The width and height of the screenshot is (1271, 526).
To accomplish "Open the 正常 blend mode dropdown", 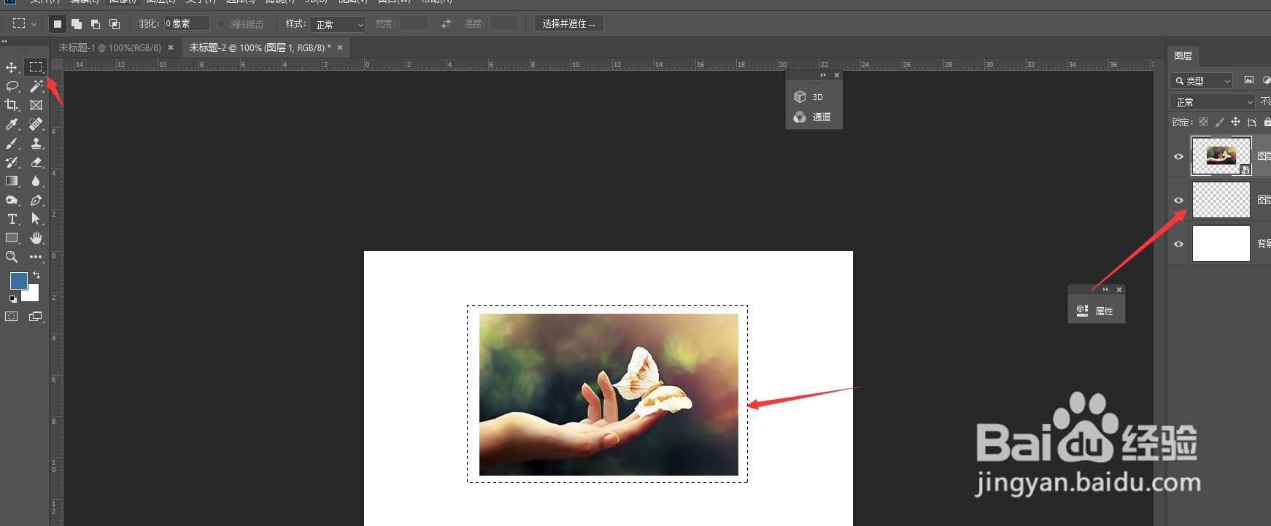I will pyautogui.click(x=1212, y=101).
